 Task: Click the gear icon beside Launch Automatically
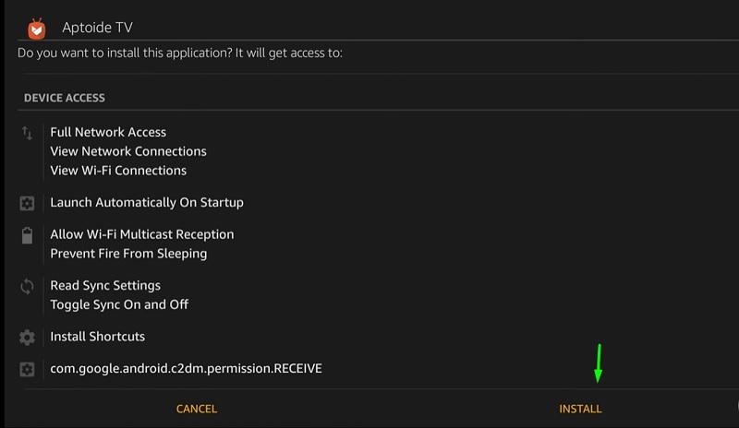coord(27,204)
